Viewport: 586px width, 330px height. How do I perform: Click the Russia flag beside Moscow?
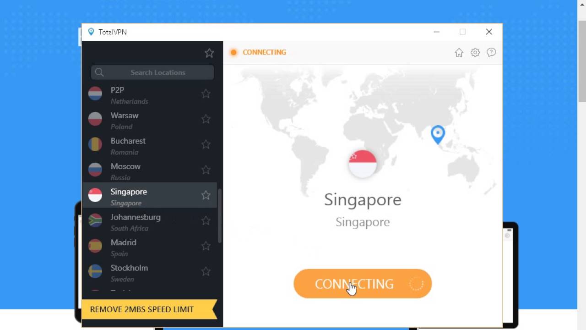(x=95, y=170)
